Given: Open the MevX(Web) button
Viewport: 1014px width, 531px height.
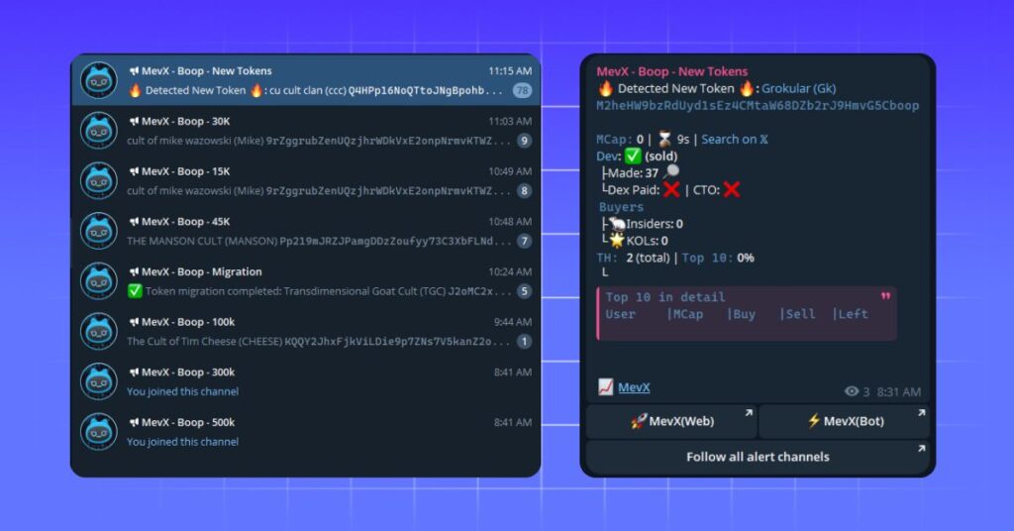Looking at the screenshot, I should [x=671, y=421].
